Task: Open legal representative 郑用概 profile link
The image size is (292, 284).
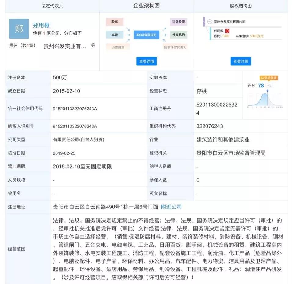Action: 41,25
